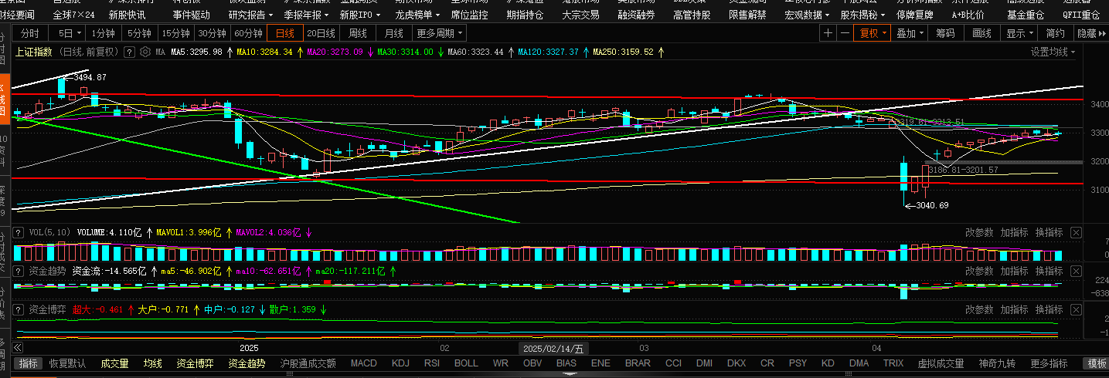The height and width of the screenshot is (378, 1109).
Task: Expand 宏观数据 menu
Action: coord(808,15)
